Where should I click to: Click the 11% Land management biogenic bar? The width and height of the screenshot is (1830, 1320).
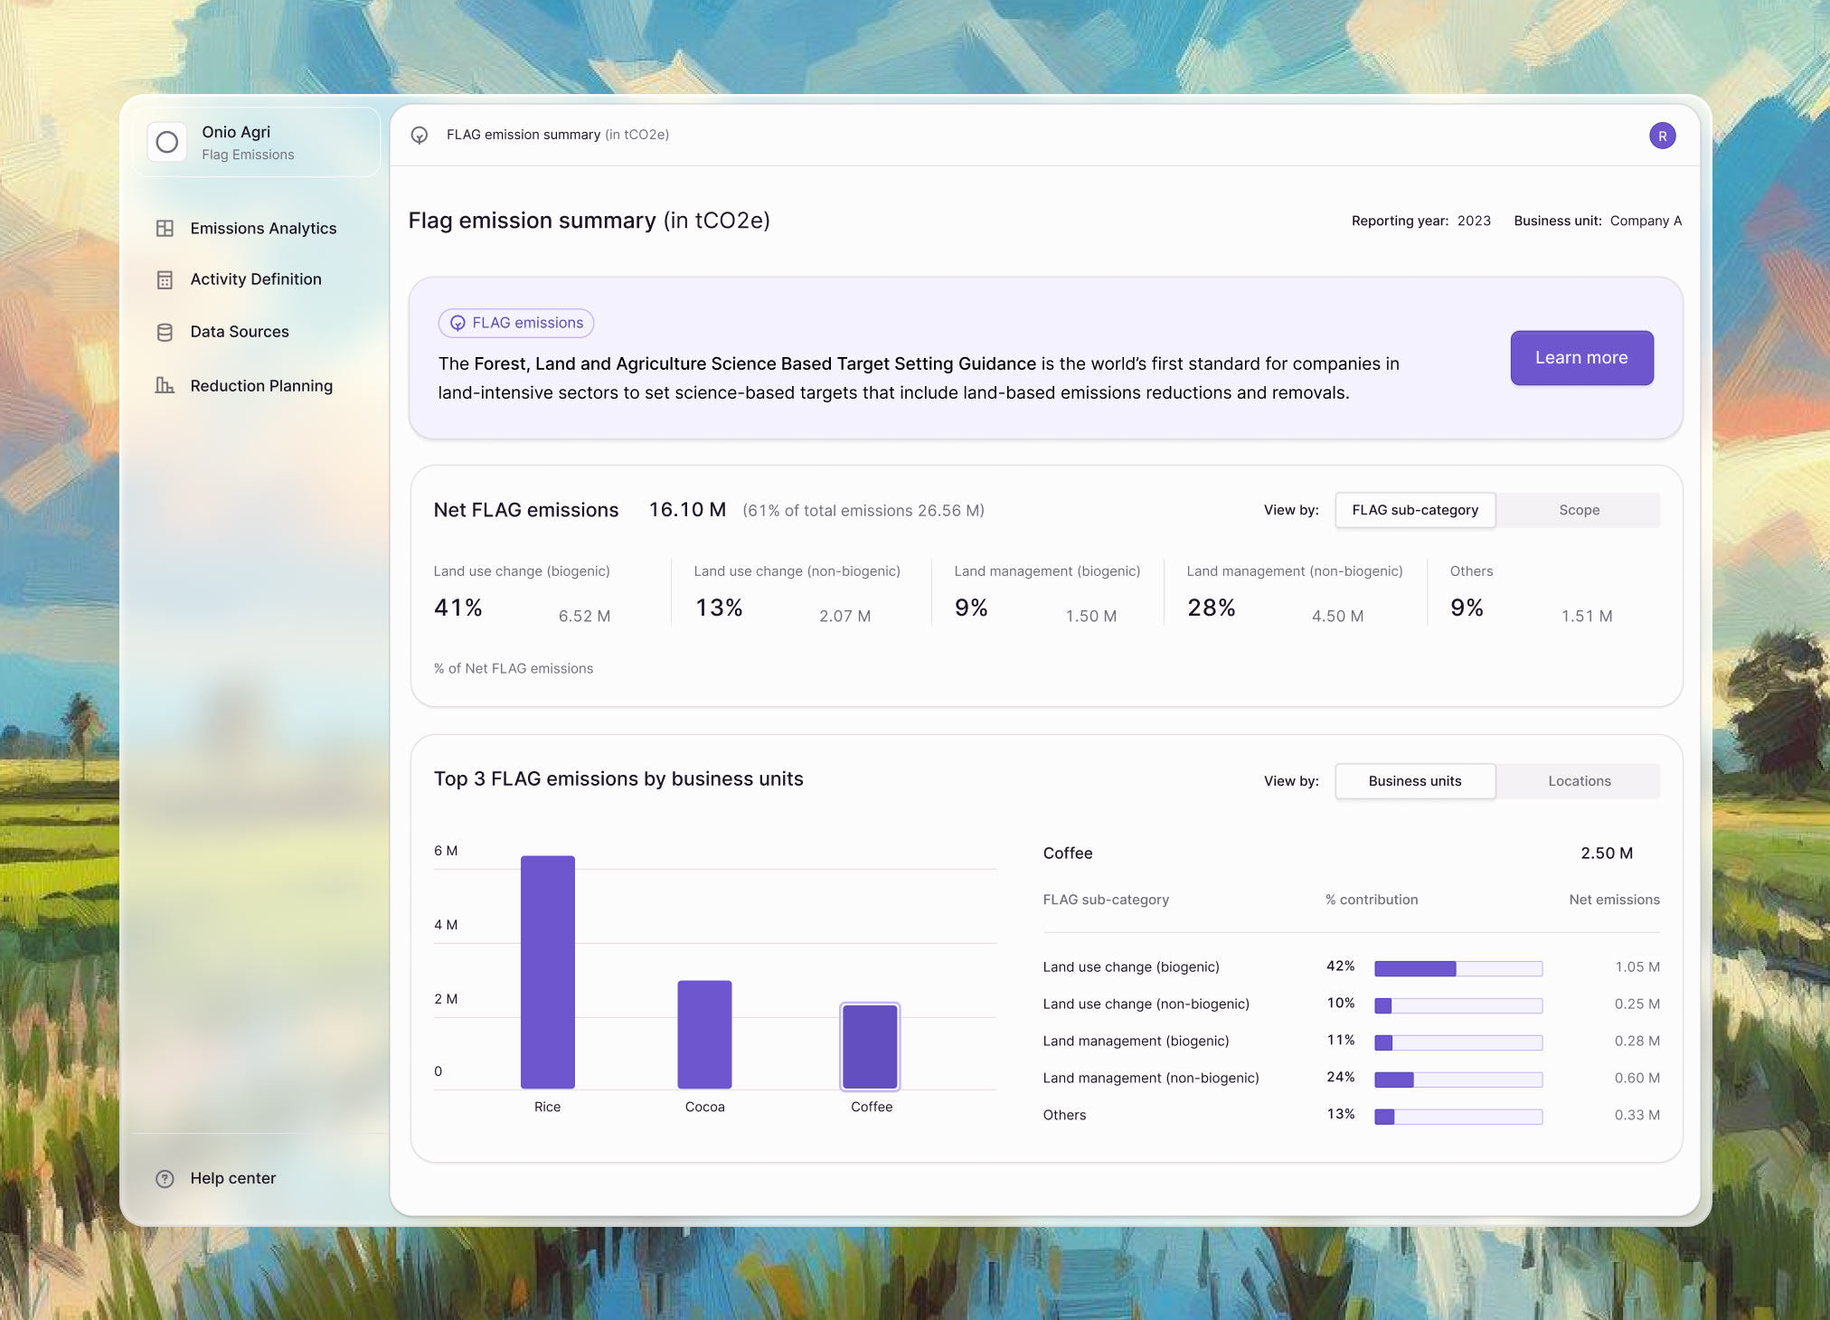coord(1458,1042)
